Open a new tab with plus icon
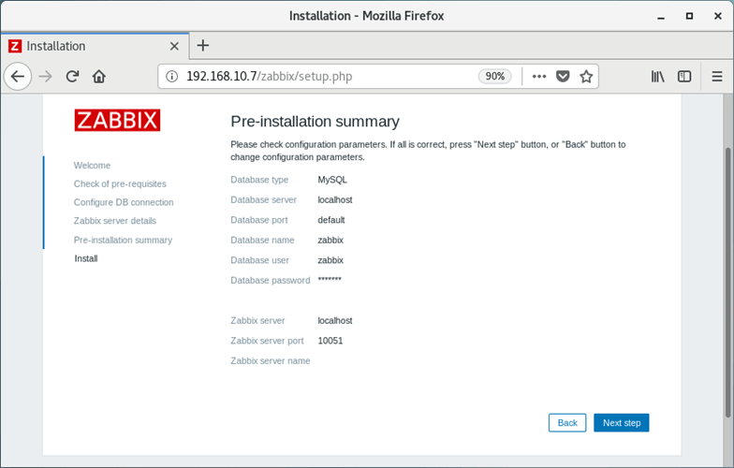Screen dimensions: 734x468 tap(202, 45)
